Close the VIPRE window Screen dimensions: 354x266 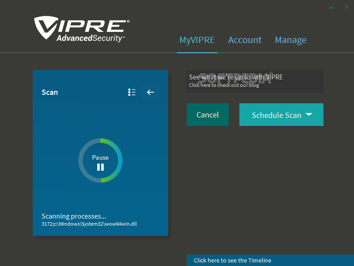click(x=346, y=7)
